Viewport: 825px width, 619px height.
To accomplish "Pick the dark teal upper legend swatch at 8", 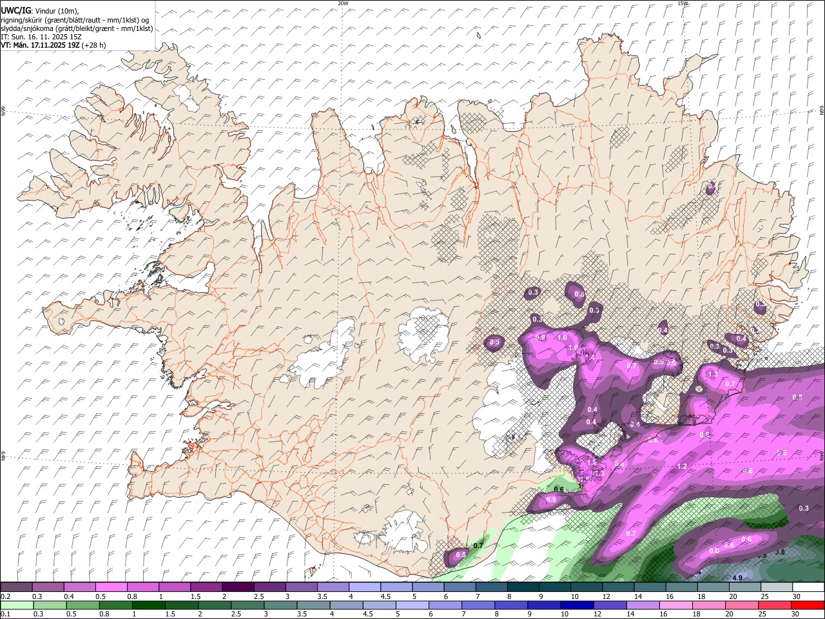I will click(523, 587).
